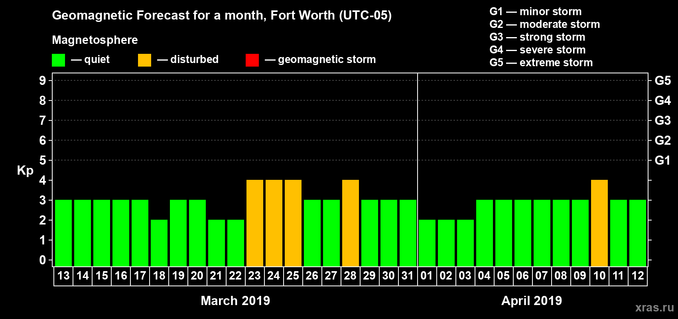Click the green bar for March 21
The width and height of the screenshot is (678, 319).
tap(217, 243)
